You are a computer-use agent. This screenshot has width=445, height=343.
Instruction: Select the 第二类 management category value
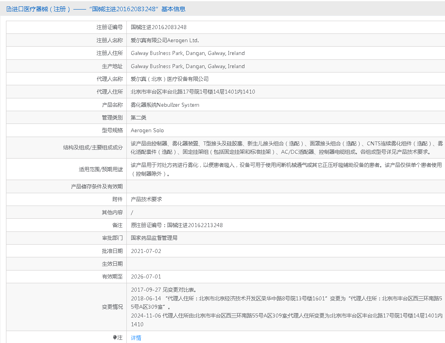139,118
